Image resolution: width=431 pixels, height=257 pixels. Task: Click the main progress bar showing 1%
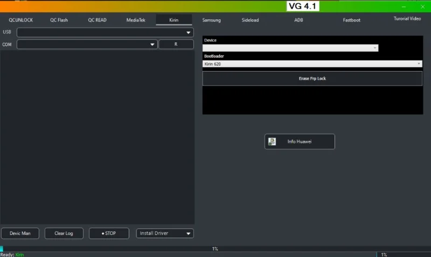pos(215,249)
